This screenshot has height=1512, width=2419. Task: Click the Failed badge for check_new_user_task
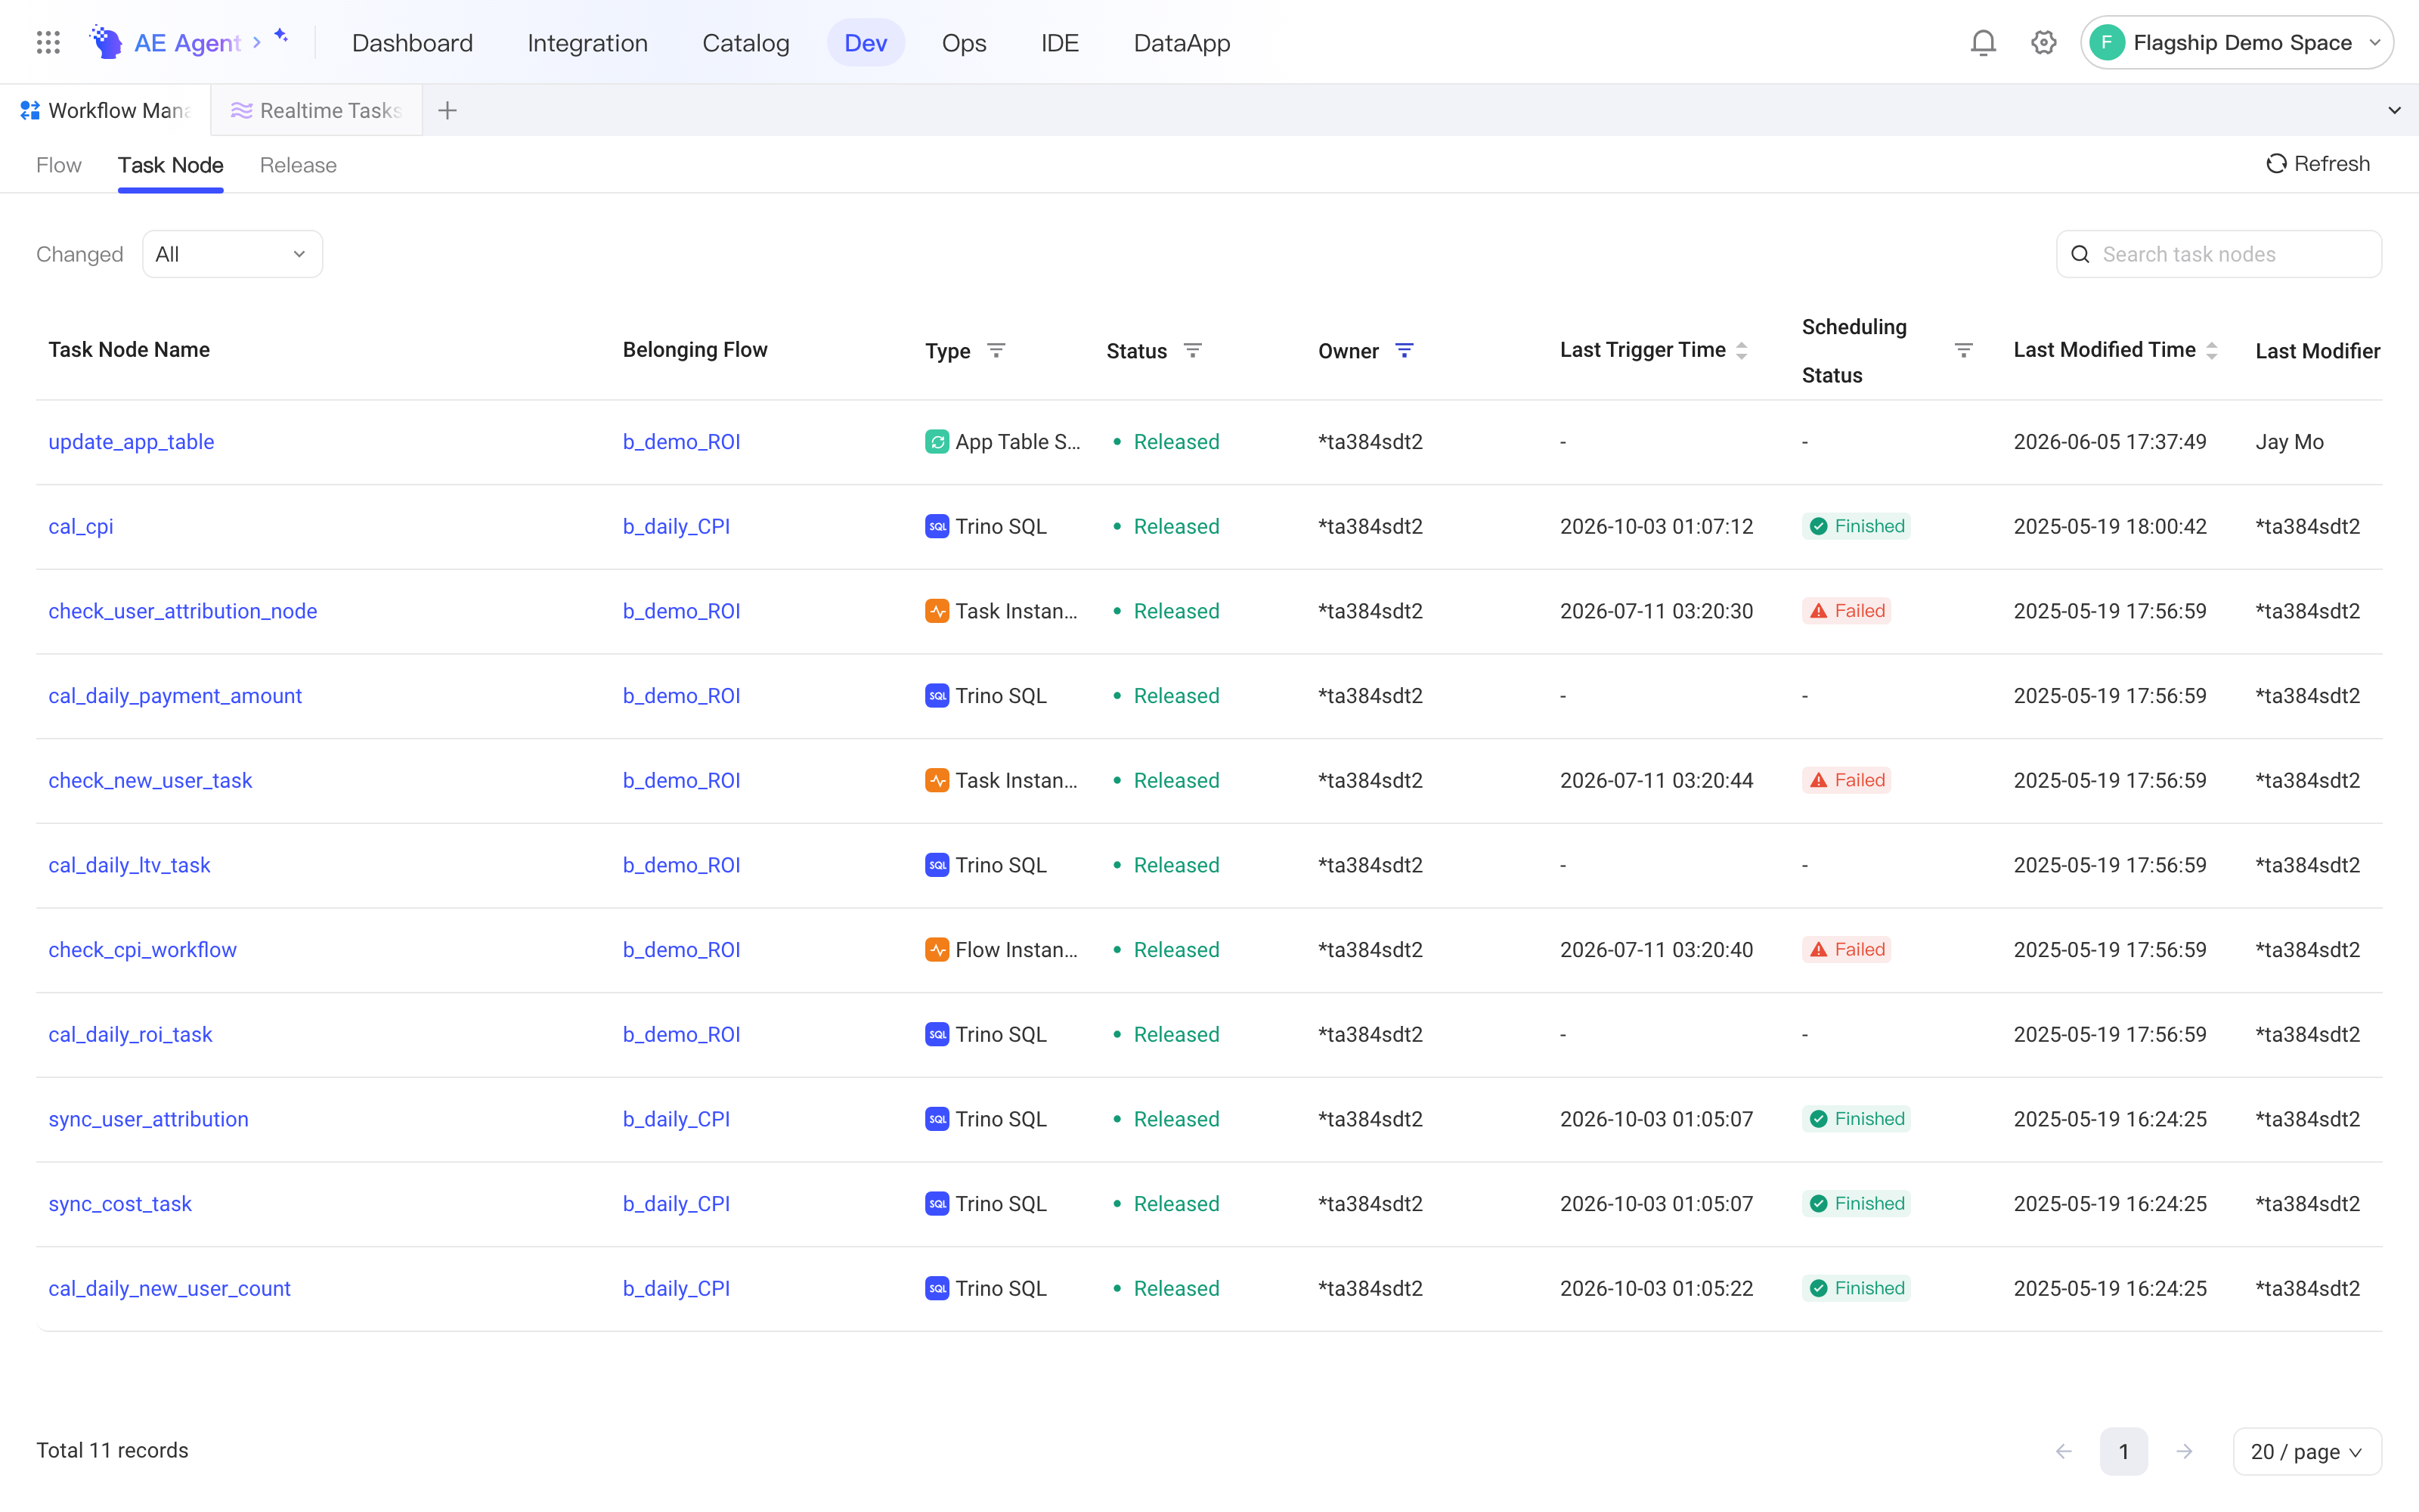pos(1846,780)
